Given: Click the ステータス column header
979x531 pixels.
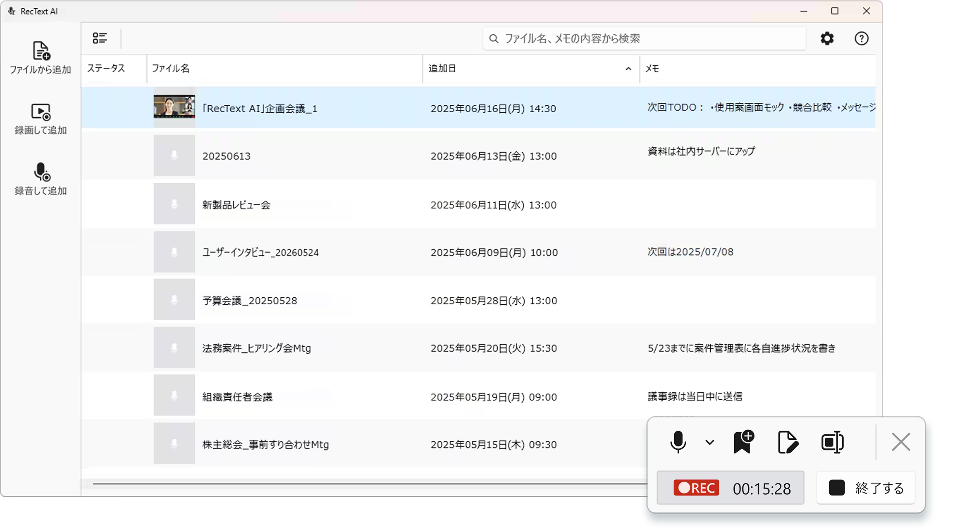Looking at the screenshot, I should tap(106, 69).
